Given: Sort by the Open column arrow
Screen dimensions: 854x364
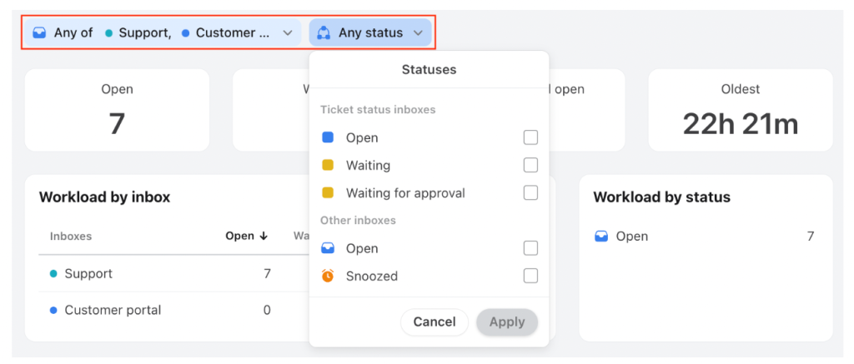Looking at the screenshot, I should [x=264, y=236].
